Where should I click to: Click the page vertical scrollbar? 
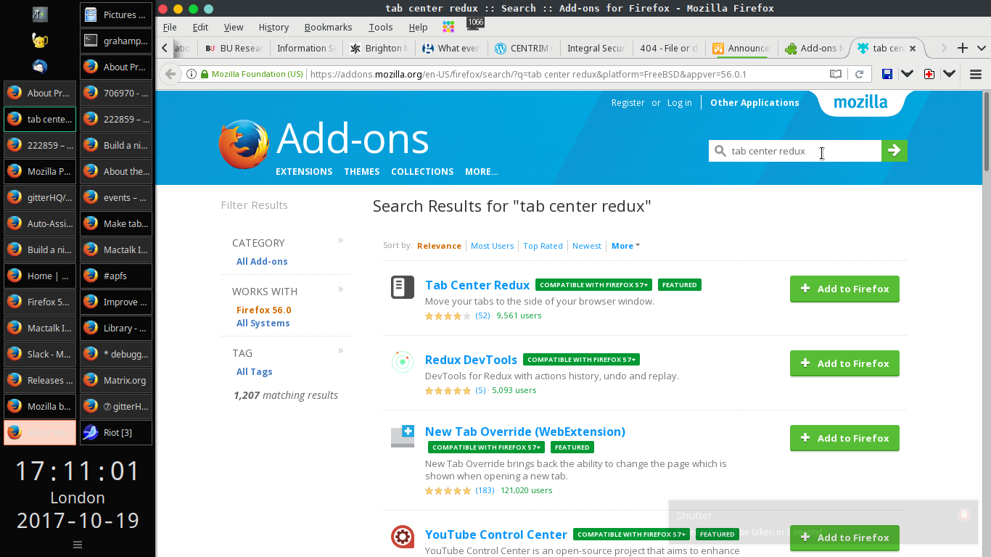click(x=987, y=131)
